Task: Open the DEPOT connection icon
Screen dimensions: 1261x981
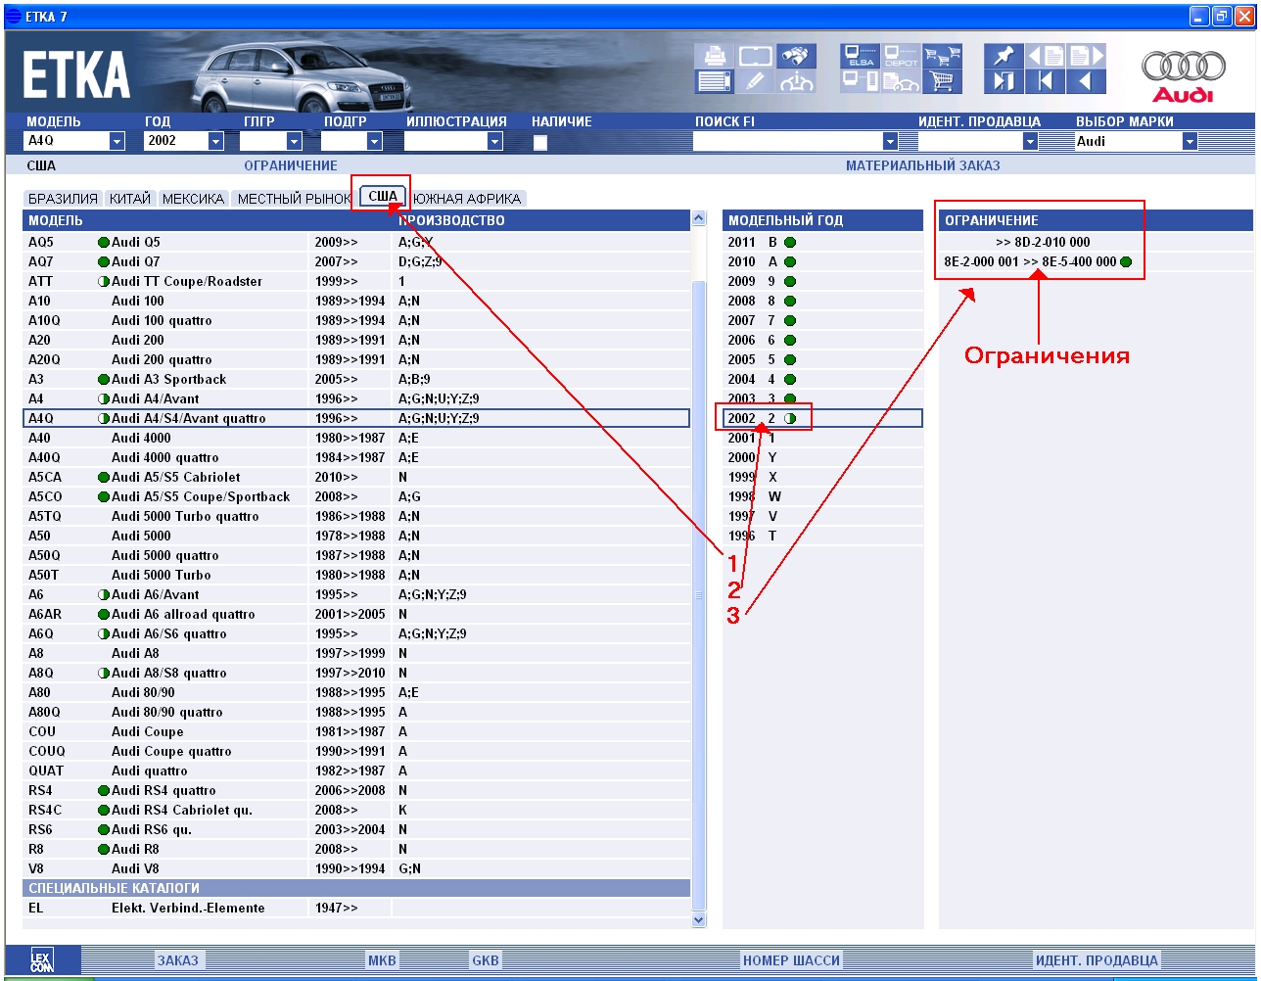Action: pyautogui.click(x=902, y=56)
